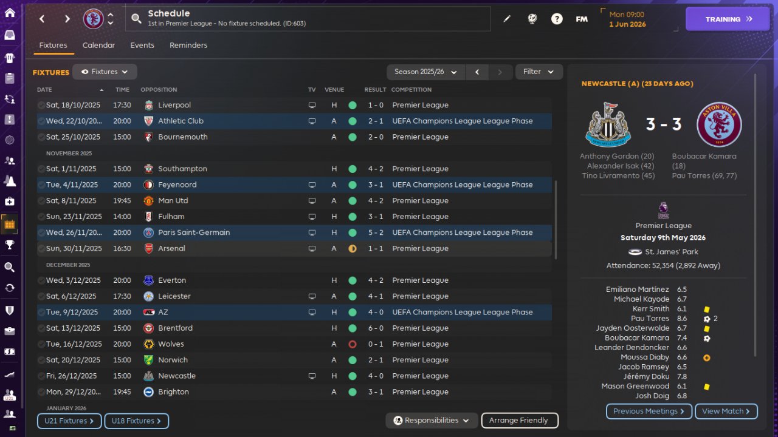The width and height of the screenshot is (778, 437).
Task: Click the down chevron beside club badge
Action: (111, 23)
